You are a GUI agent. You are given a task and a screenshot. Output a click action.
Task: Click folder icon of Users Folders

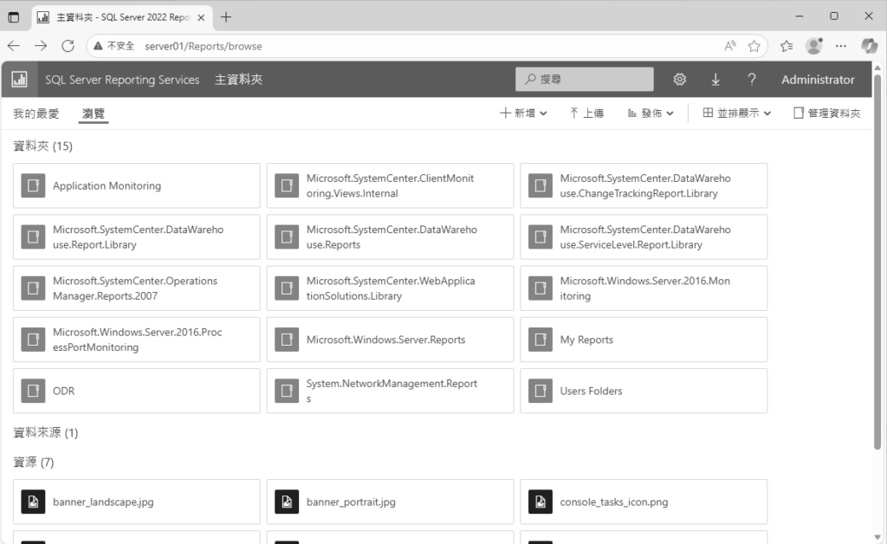pos(540,391)
